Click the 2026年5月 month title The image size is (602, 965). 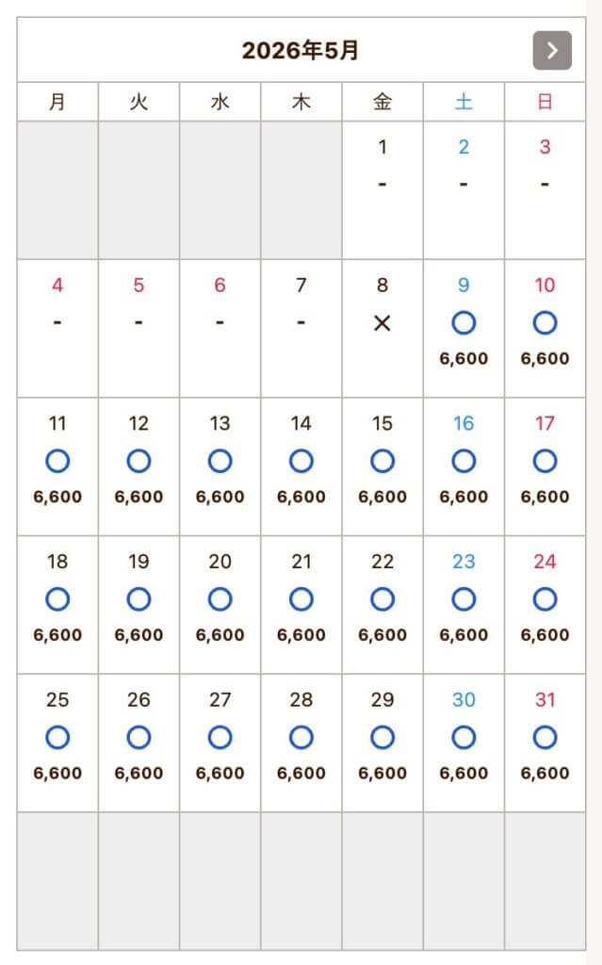[301, 51]
